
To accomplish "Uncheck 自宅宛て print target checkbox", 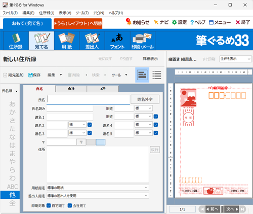I will [49, 205].
